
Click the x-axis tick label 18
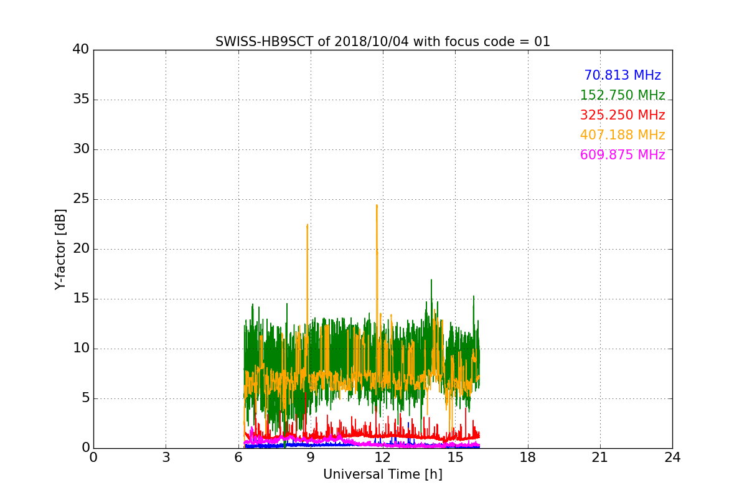click(x=528, y=458)
